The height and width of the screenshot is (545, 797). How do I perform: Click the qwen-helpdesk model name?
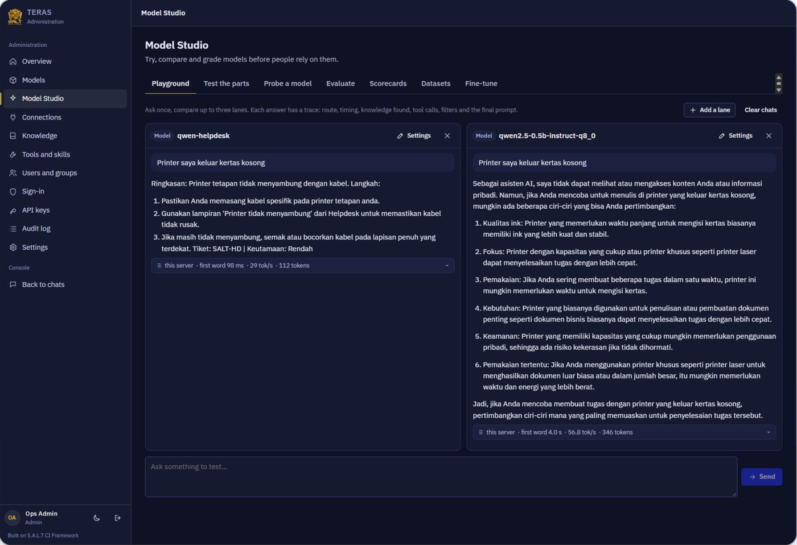tap(203, 136)
